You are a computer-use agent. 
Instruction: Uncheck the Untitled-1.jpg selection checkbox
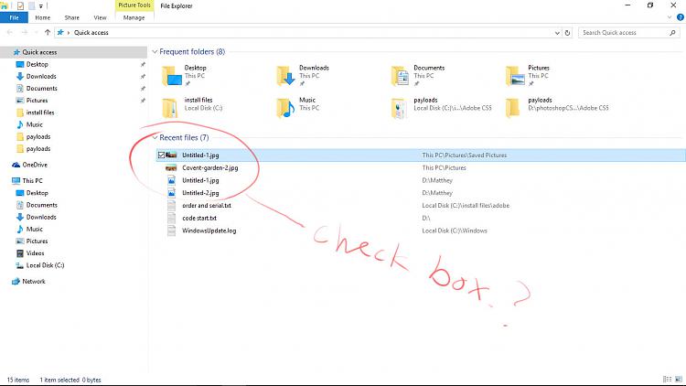(161, 155)
